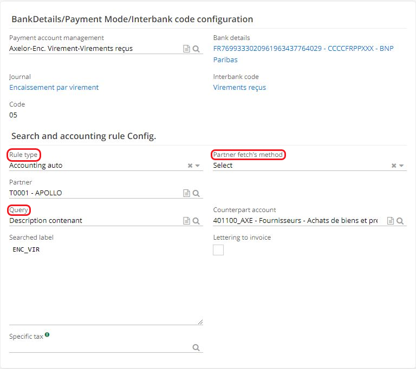This screenshot has width=416, height=369.
Task: Click the Specific tax input field
Action: point(97,348)
